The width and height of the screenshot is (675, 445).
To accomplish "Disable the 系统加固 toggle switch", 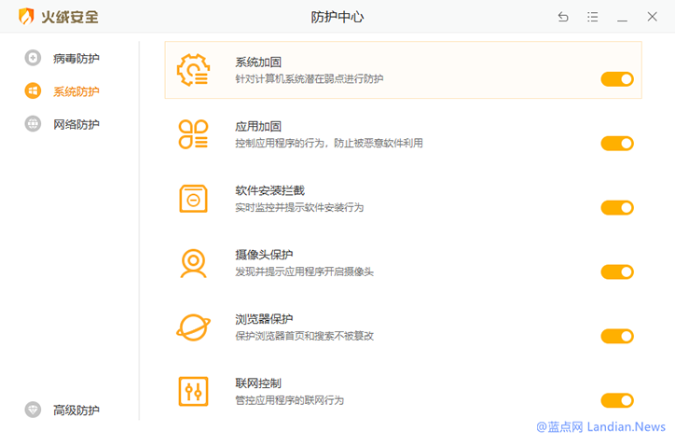I will tap(616, 79).
